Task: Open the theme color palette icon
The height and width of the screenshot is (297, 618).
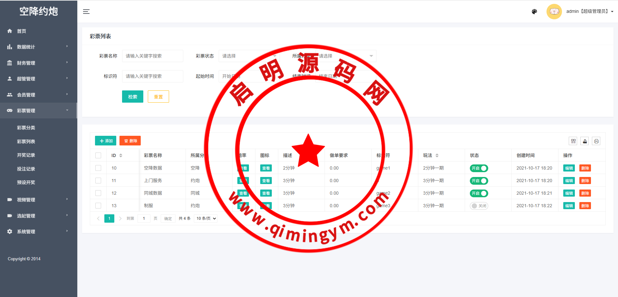Action: pos(534,12)
